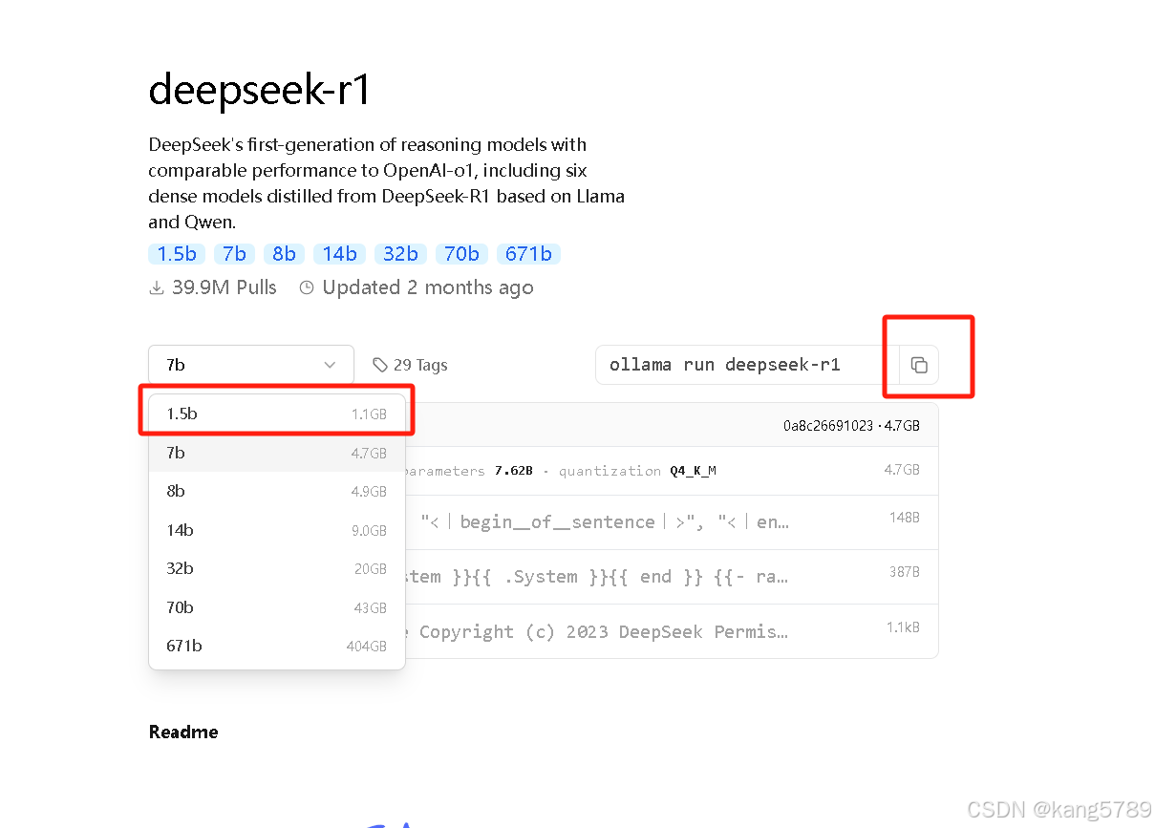Screen dimensions: 1155x828
Task: Open the Copyright 2023 DeepSeek license row
Action: (x=672, y=631)
